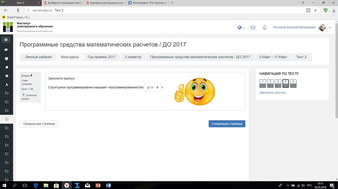Switch to Фотографии ТПУ Группа tab
Viewport: 338px width, 189px height.
click(148, 3)
